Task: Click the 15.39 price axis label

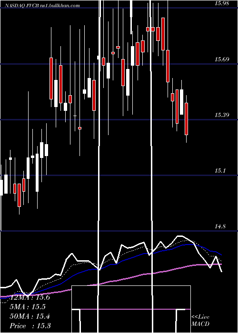Action: click(x=222, y=115)
